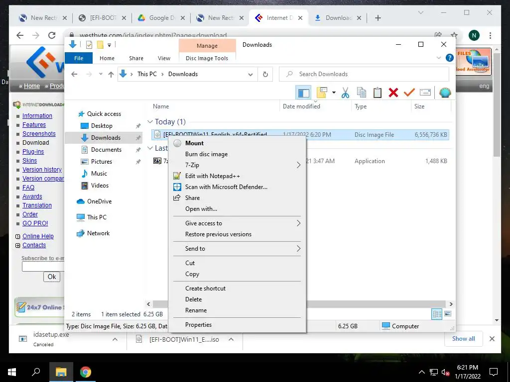Image resolution: width=510 pixels, height=382 pixels.
Task: Click the new folder toolbar icon
Action: coord(322,93)
